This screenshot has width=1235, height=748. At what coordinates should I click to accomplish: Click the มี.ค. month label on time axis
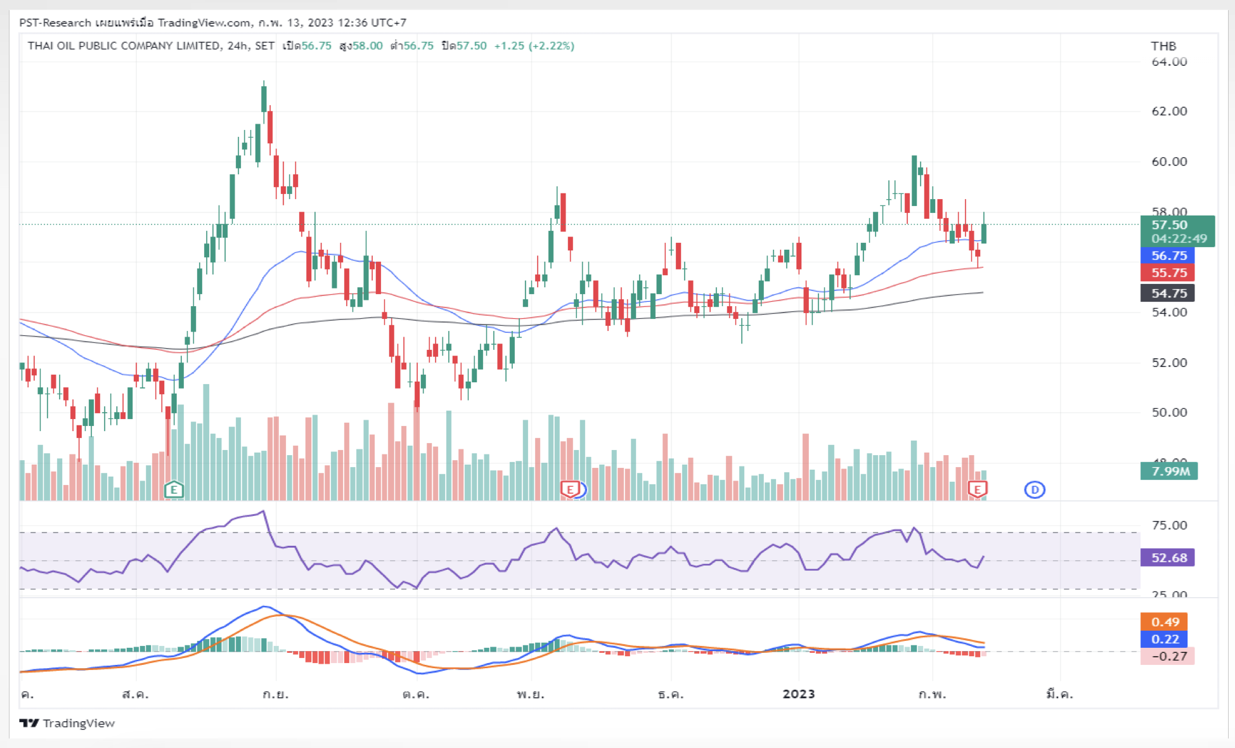[1059, 693]
